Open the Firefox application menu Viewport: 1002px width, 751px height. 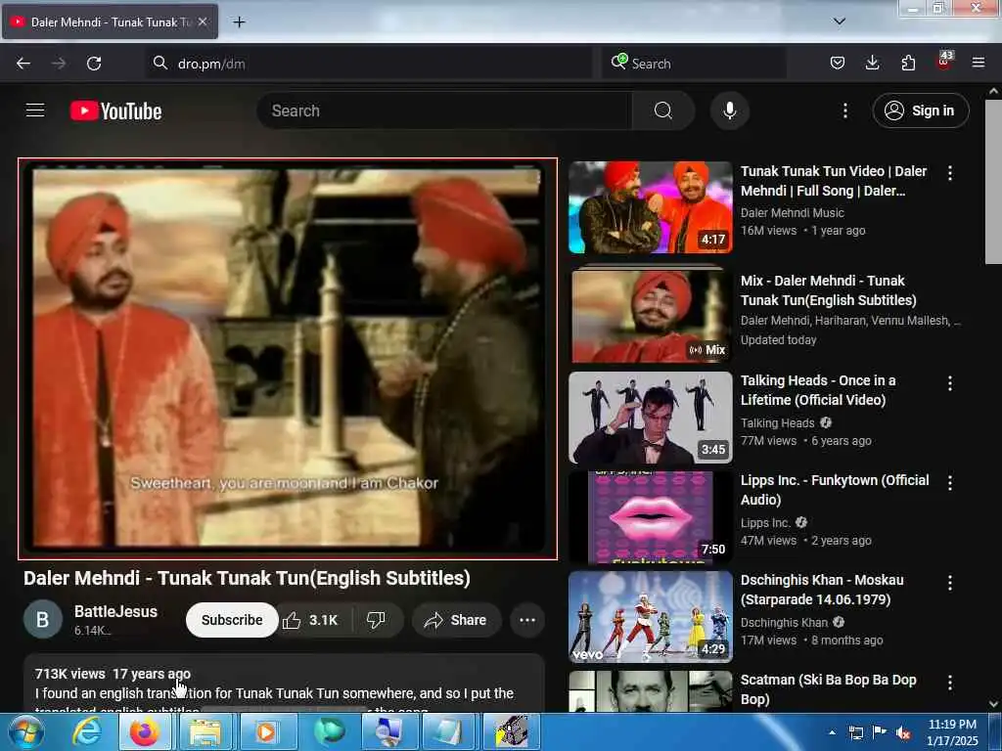tap(979, 64)
